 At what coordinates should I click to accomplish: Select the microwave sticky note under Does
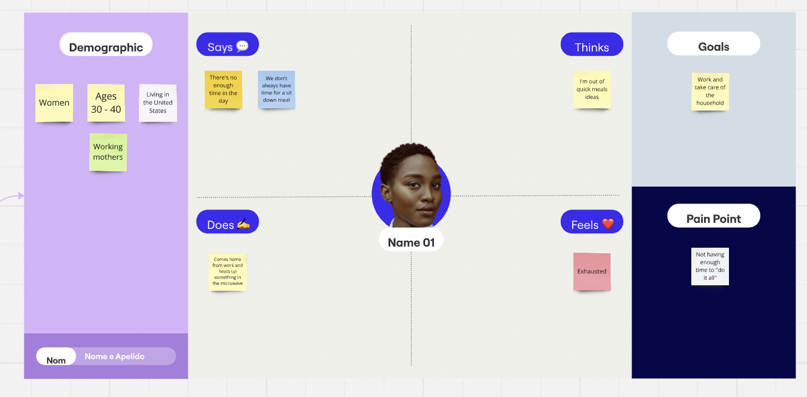[227, 271]
